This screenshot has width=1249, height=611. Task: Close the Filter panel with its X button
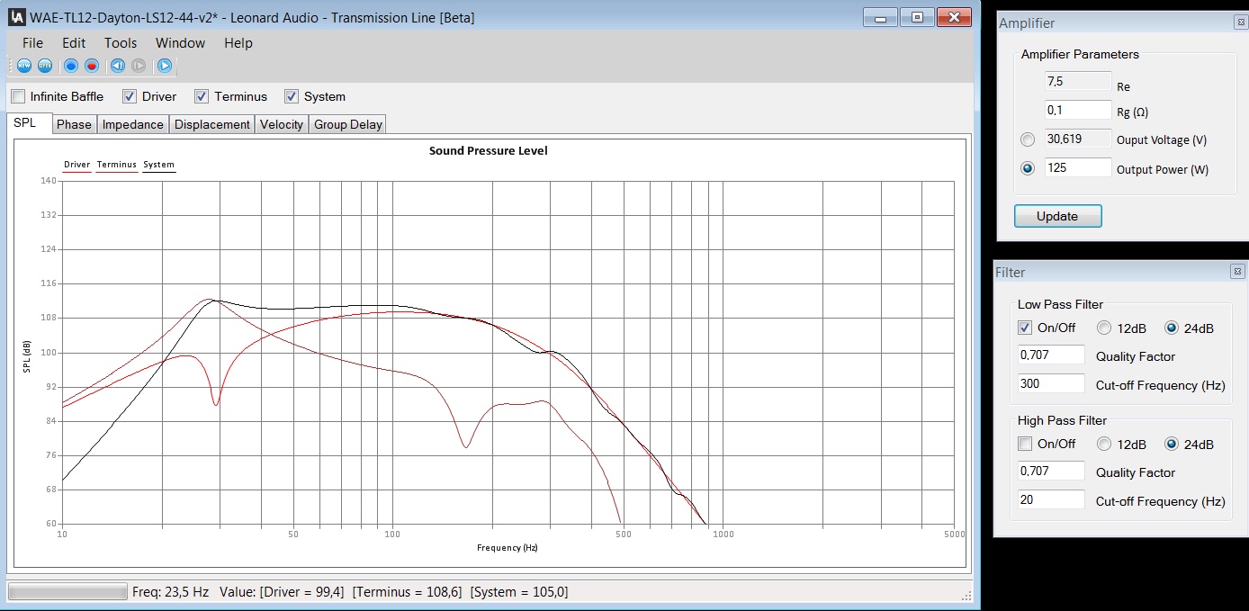(x=1237, y=272)
